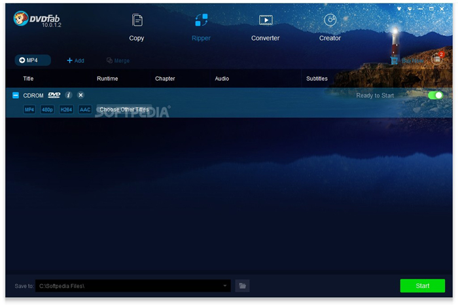The image size is (458, 305).
Task: Show CDROM source information
Action: click(x=68, y=95)
